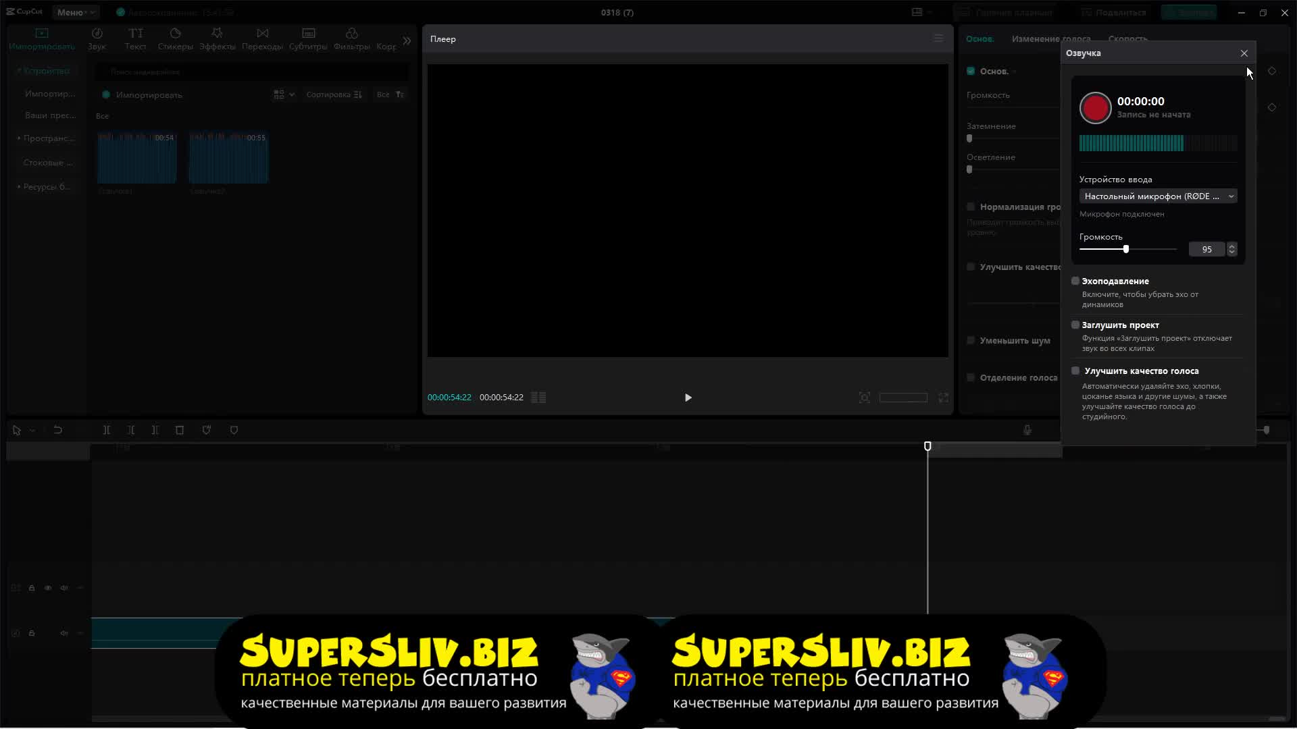Switch to the Основ. audio tab
The width and height of the screenshot is (1297, 729).
(x=980, y=39)
